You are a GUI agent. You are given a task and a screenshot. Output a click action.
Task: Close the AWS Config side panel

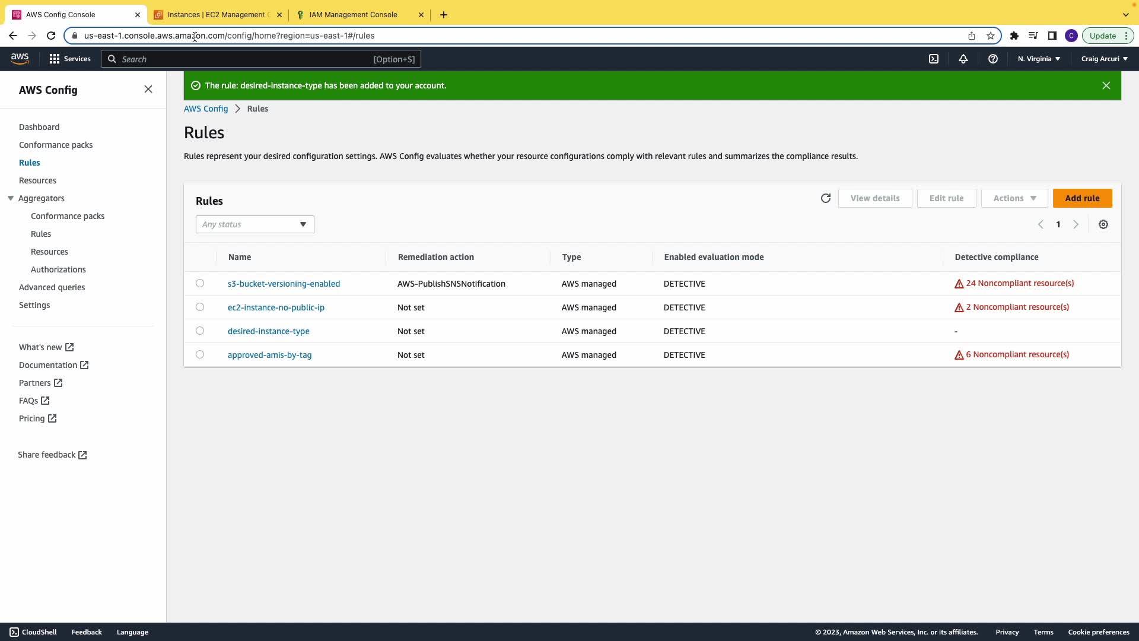click(148, 90)
